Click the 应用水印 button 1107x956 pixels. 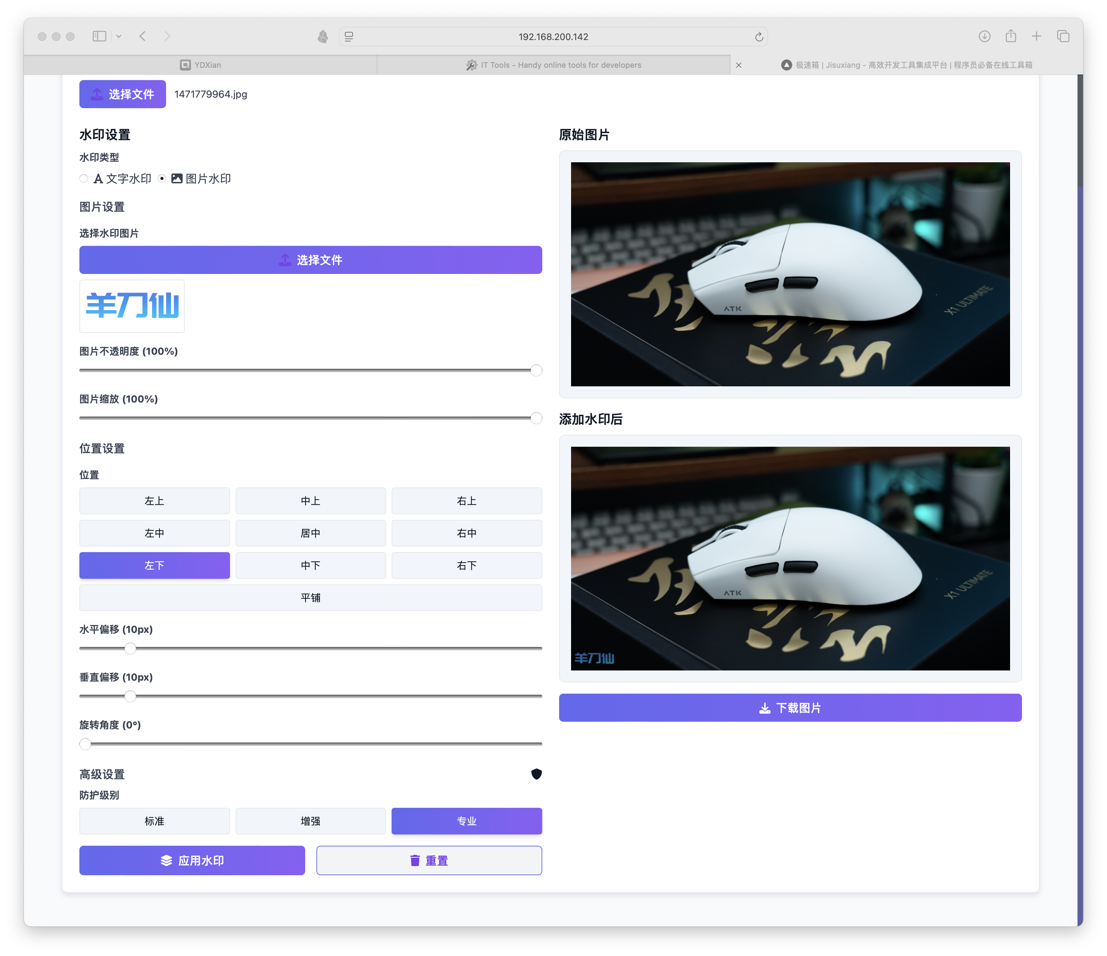coord(192,860)
